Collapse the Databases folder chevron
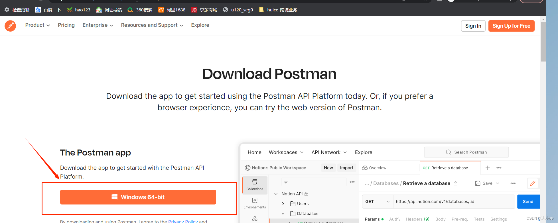This screenshot has height=223, width=558. point(283,214)
